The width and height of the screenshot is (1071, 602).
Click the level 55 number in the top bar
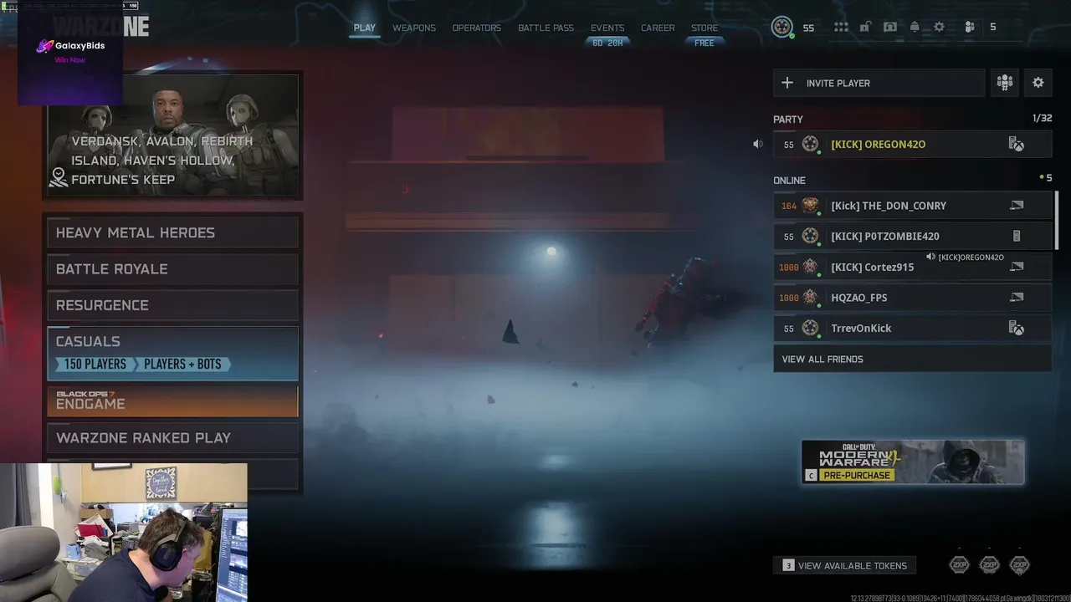(x=808, y=28)
